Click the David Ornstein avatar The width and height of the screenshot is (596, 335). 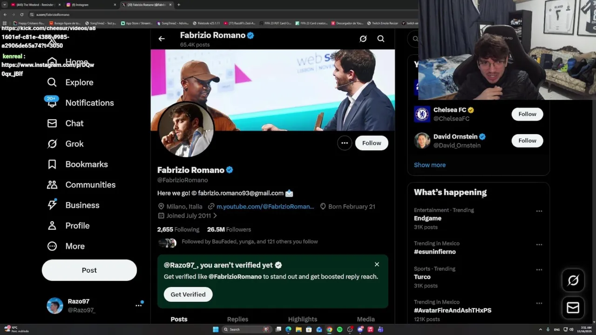(x=422, y=141)
